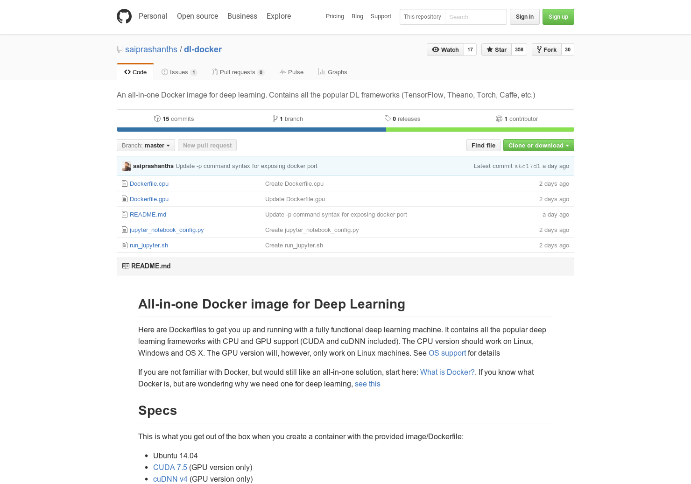Switch to the Issues tab
The image size is (691, 484).
coord(179,72)
